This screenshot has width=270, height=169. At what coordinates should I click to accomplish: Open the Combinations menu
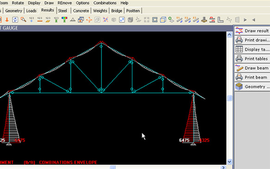(x=105, y=3)
